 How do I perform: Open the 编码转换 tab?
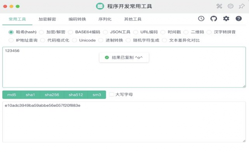(77, 19)
